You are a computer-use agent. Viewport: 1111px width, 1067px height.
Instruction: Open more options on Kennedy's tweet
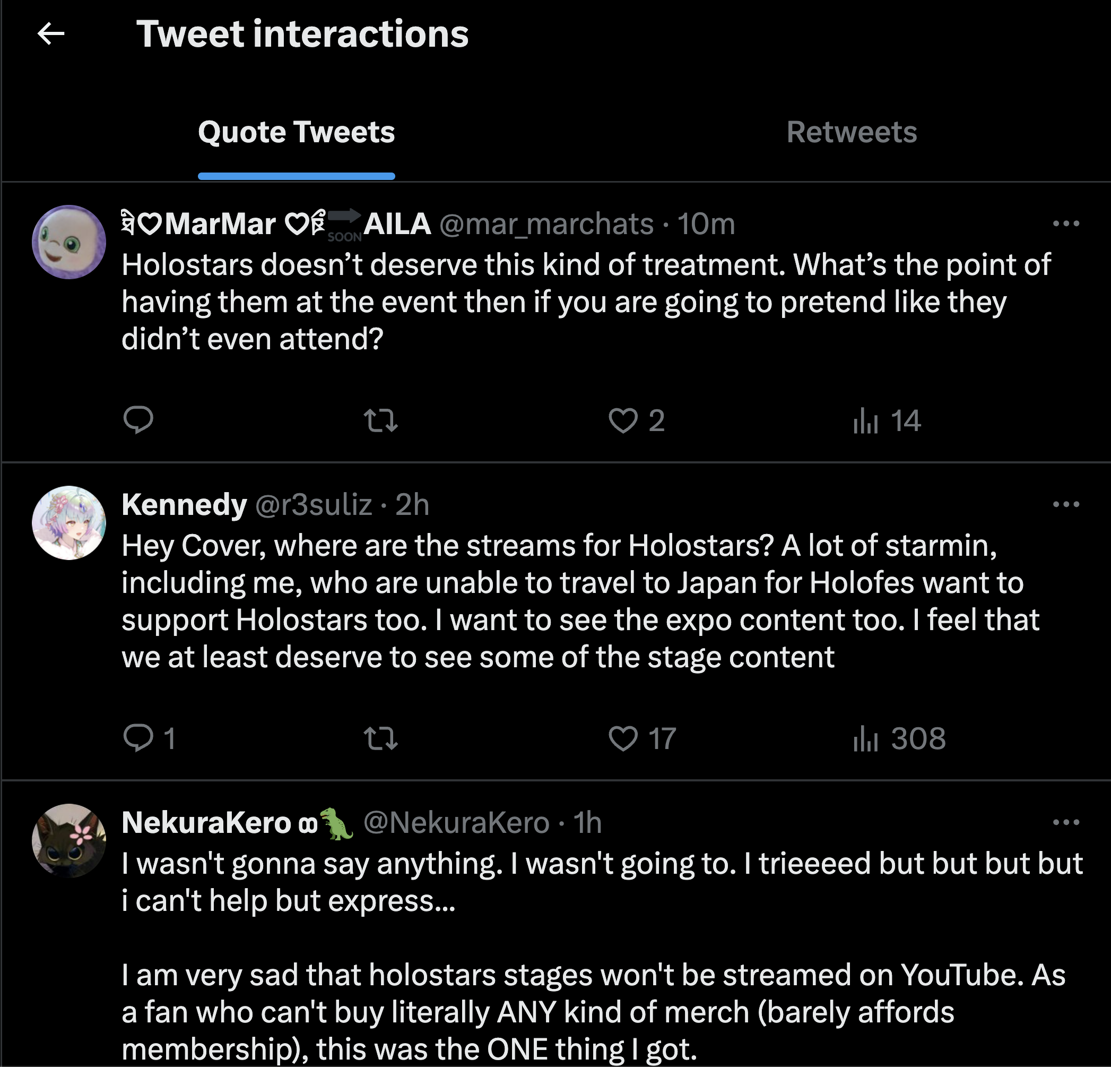[x=1066, y=504]
